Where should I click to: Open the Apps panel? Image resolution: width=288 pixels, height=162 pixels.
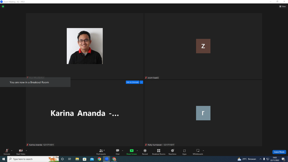coord(184,152)
